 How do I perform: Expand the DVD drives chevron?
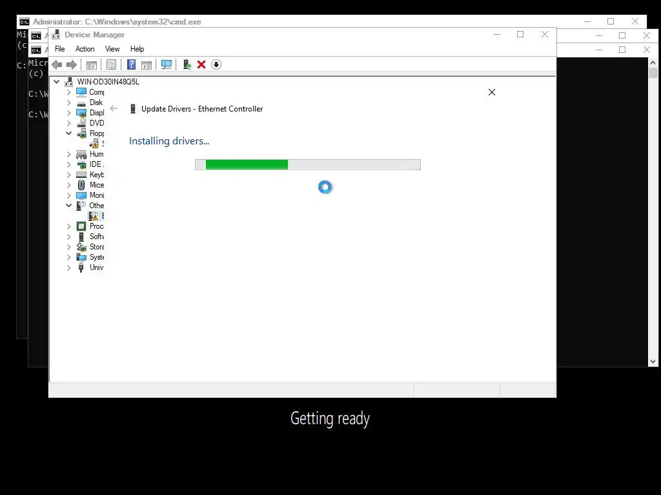click(68, 123)
